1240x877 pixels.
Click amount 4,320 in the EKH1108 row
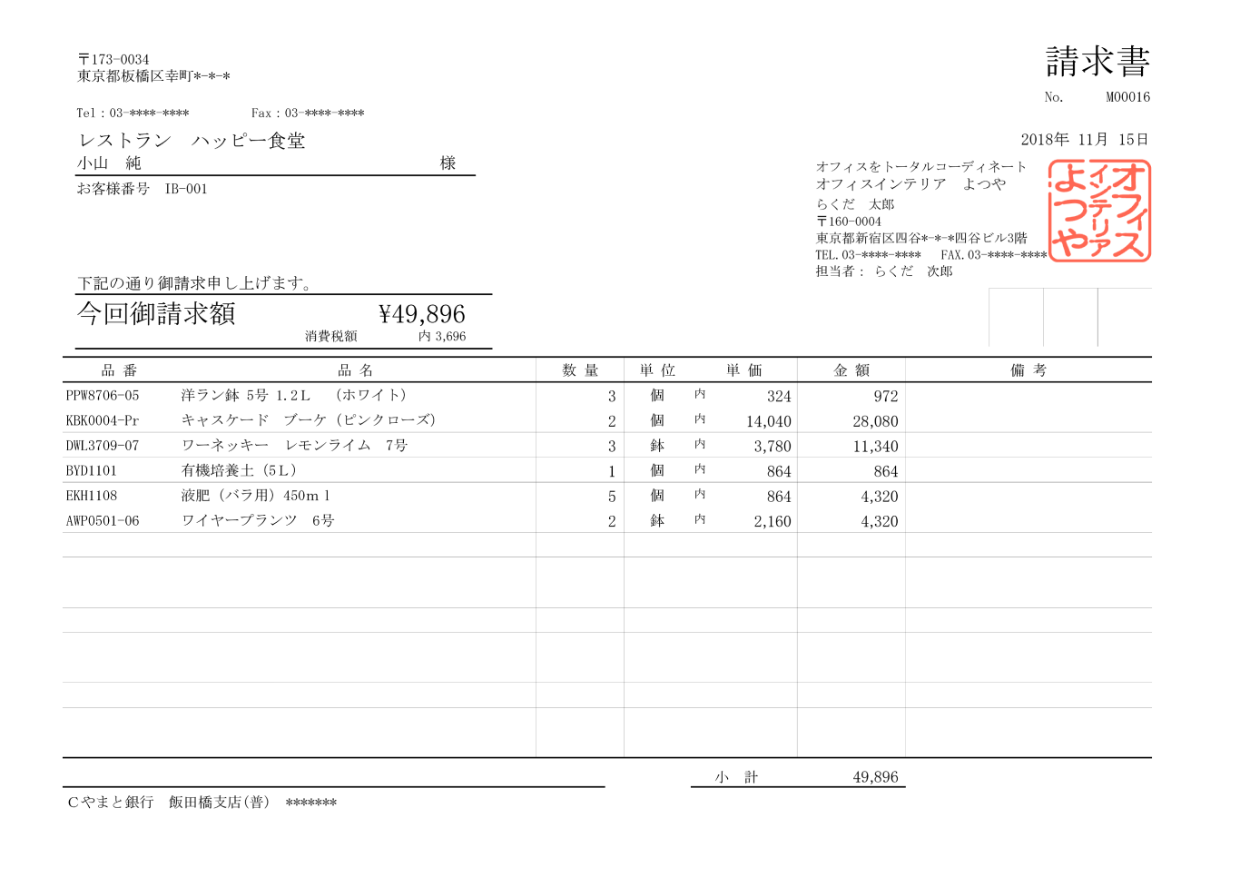[880, 497]
